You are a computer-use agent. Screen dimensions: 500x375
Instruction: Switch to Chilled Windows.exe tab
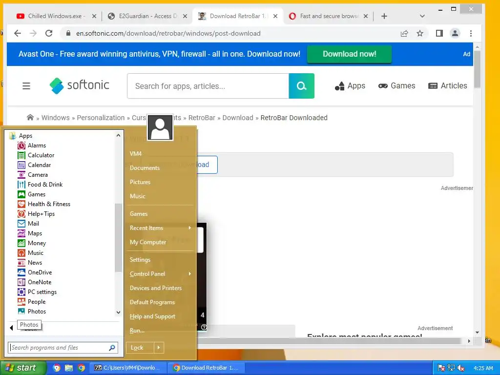click(57, 16)
